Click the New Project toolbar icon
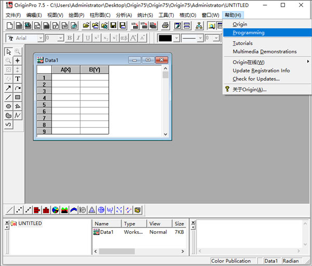 9,25
